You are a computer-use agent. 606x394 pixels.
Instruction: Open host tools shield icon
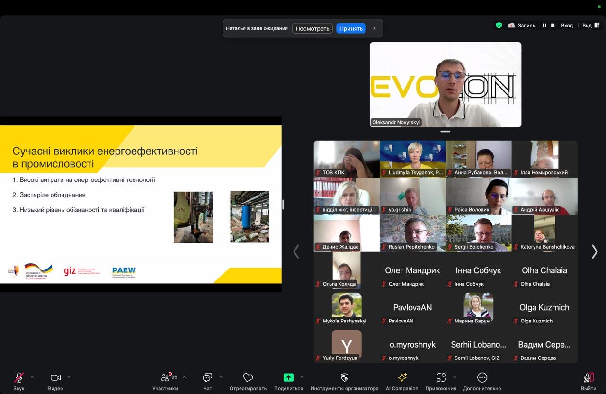tap(345, 378)
